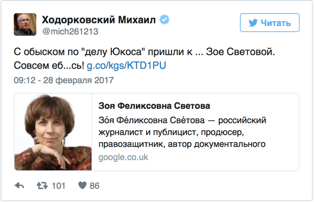Click the Twitter bird icon in Читать button
314x202 pixels.
click(x=253, y=23)
